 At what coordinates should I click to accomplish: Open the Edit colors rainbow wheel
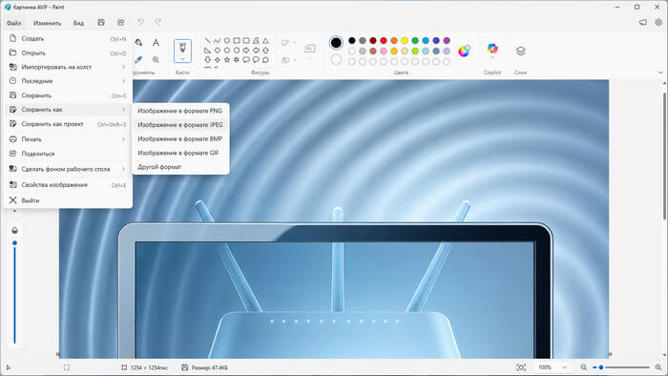coord(464,52)
